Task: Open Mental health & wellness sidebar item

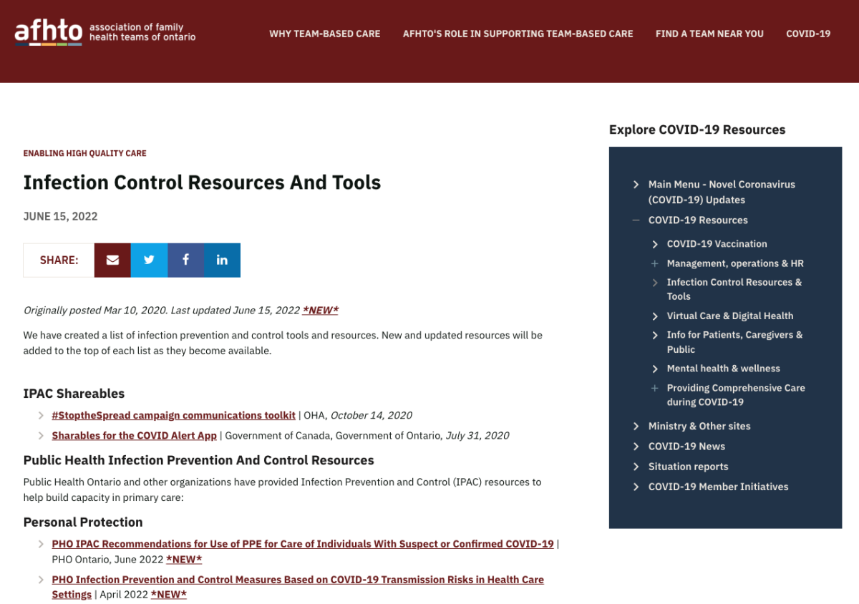Action: (x=724, y=369)
